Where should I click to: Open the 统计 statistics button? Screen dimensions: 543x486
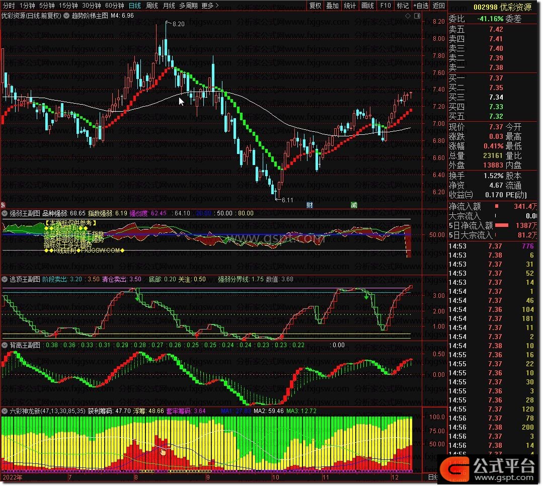pos(350,6)
